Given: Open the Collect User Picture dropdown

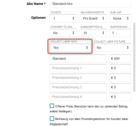Looking at the screenshot, I should 112,48.
